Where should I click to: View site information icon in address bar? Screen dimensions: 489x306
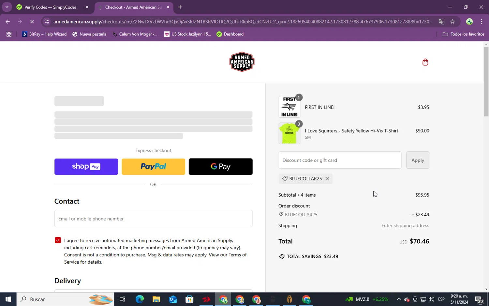[x=47, y=22]
